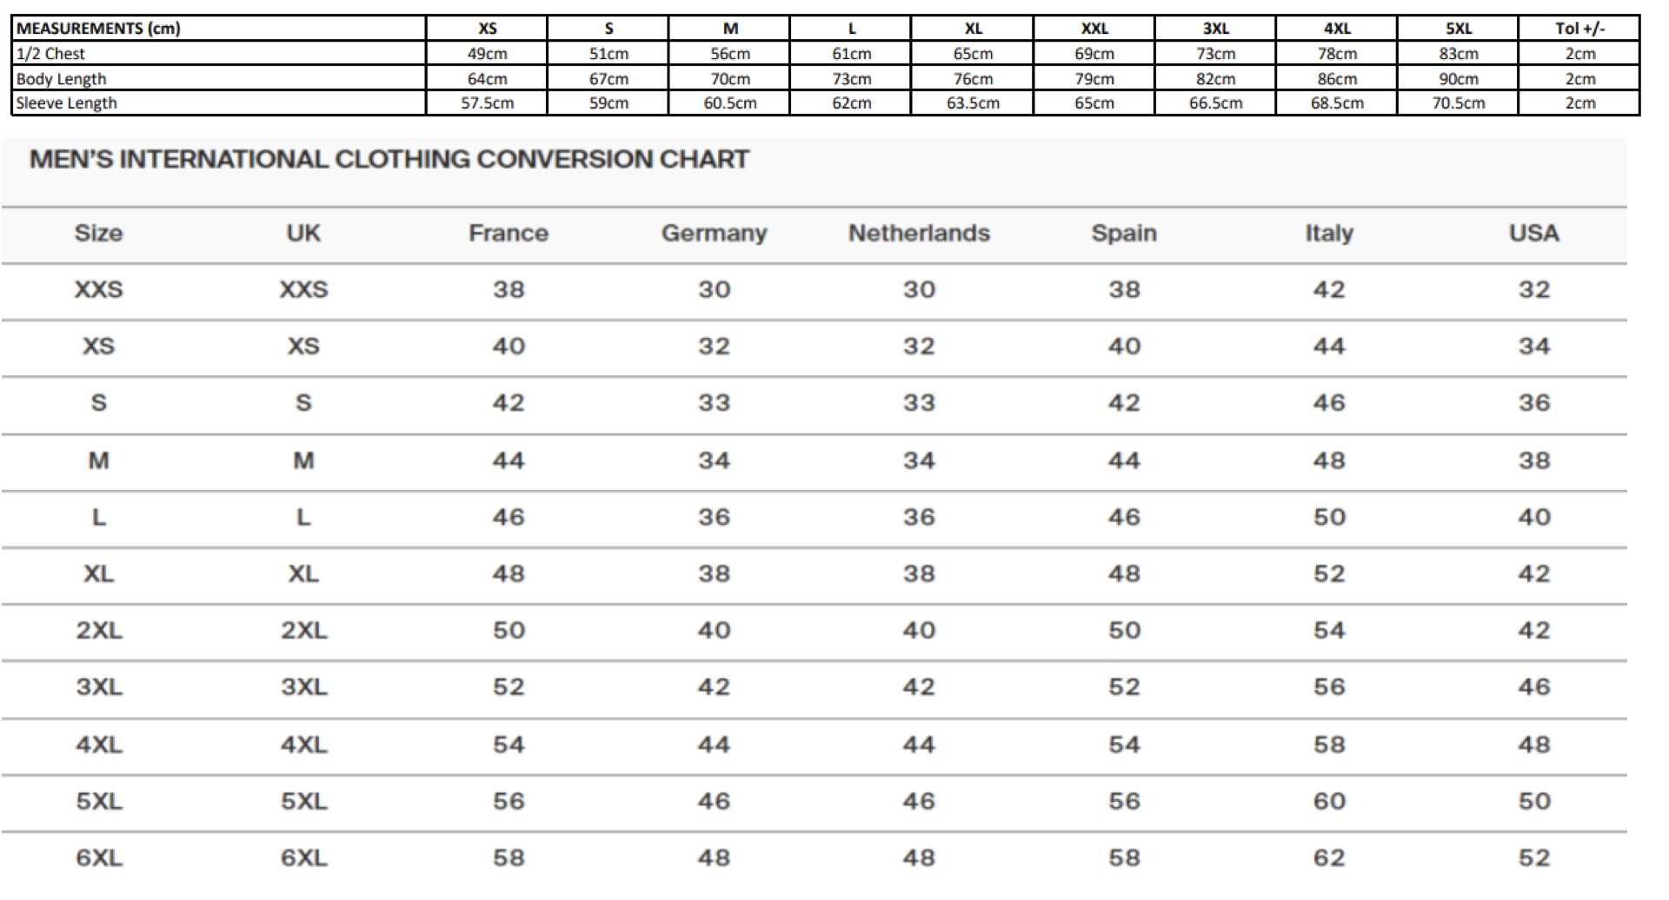Click the MEASUREMENTS (cm) header cell
The image size is (1669, 900).
98,29
